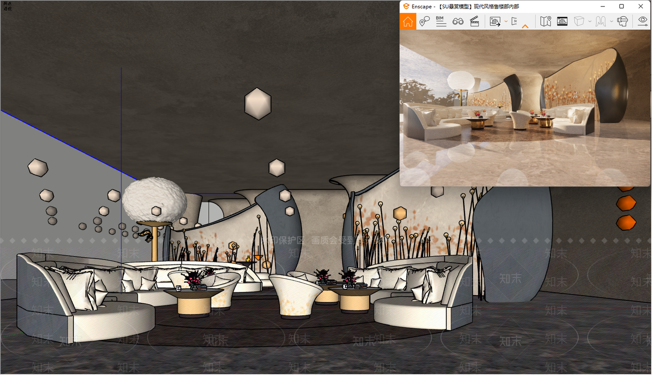Maximize the Enscape window
The width and height of the screenshot is (652, 375).
[x=621, y=7]
